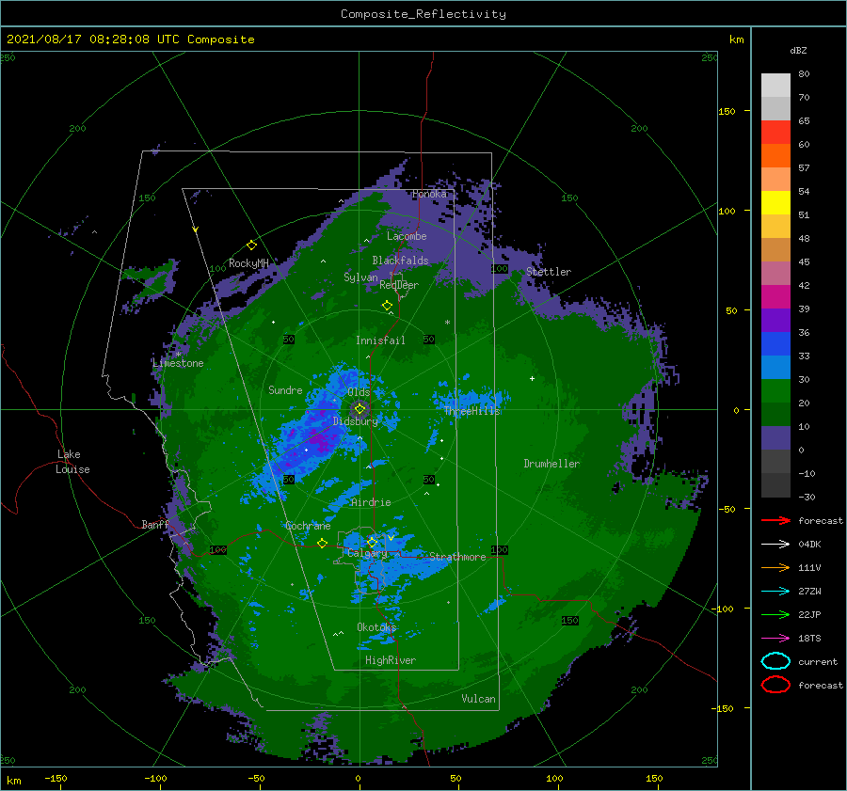The height and width of the screenshot is (791, 847).
Task: Click the current legend label
Action: [818, 661]
